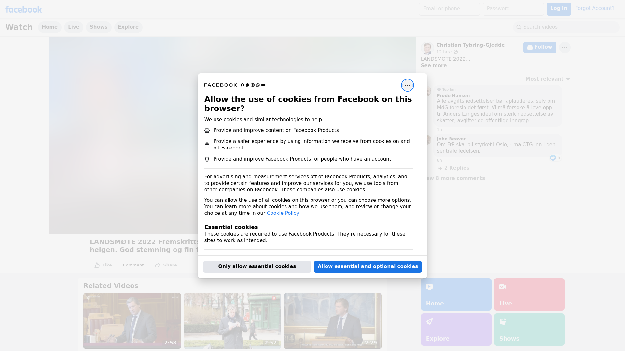Viewport: 625px width, 351px height.
Task: Click the 5 reactions count on comment
Action: [x=559, y=158]
